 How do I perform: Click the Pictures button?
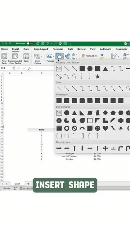click(x=50, y=58)
